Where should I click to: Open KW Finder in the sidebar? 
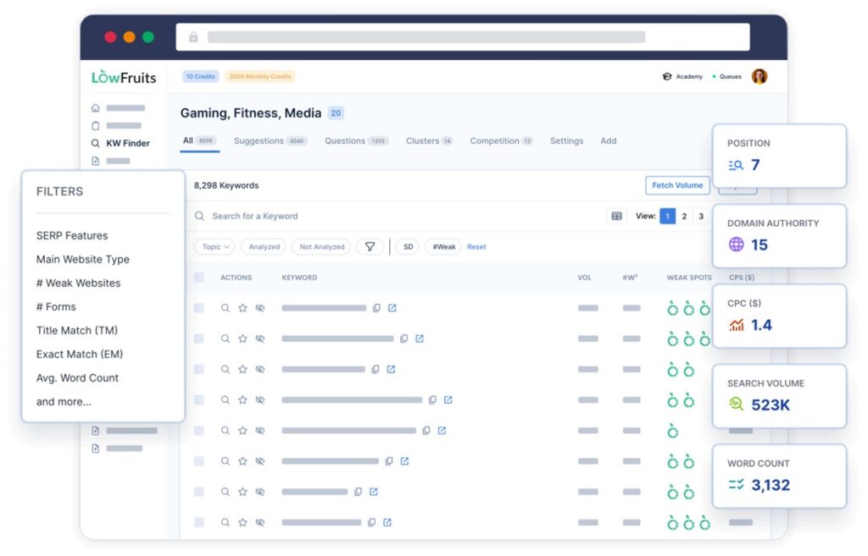point(120,143)
